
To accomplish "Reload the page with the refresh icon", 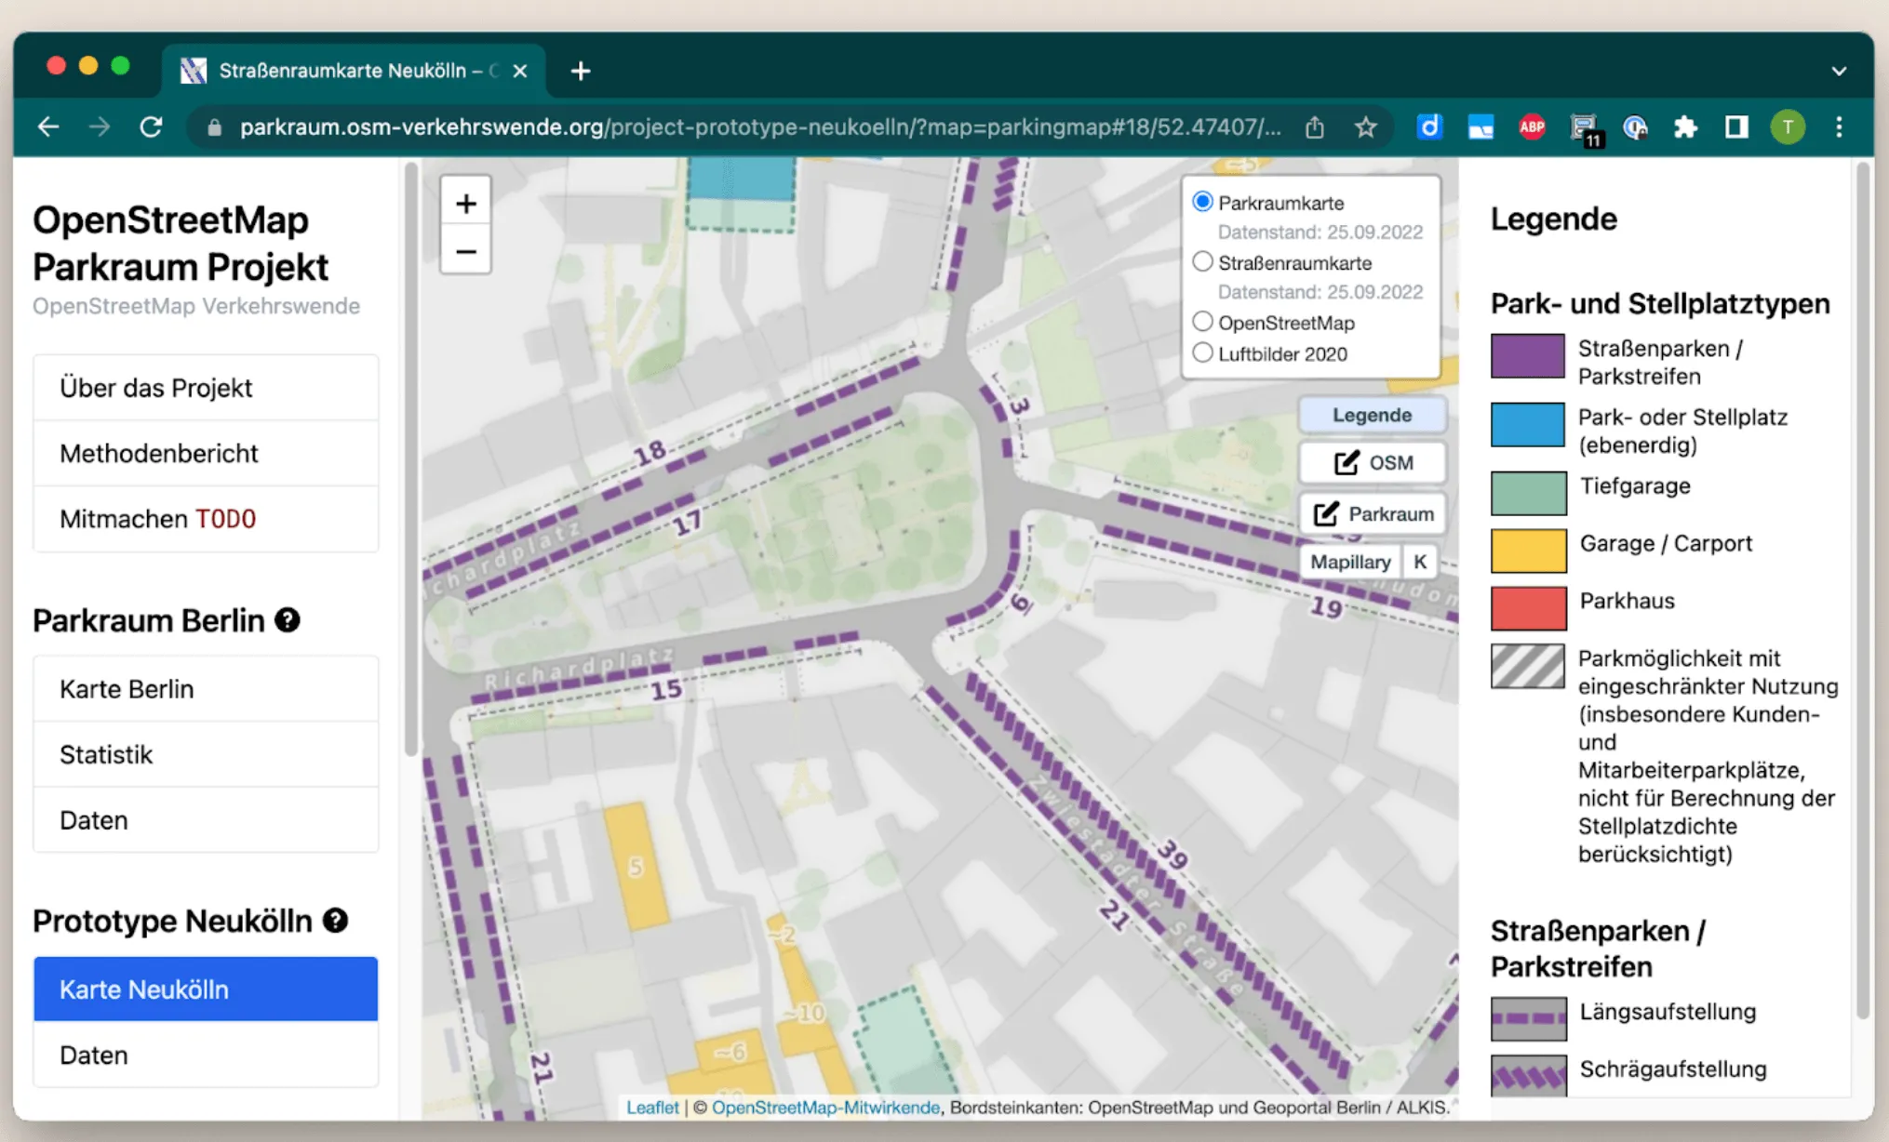I will click(x=151, y=126).
